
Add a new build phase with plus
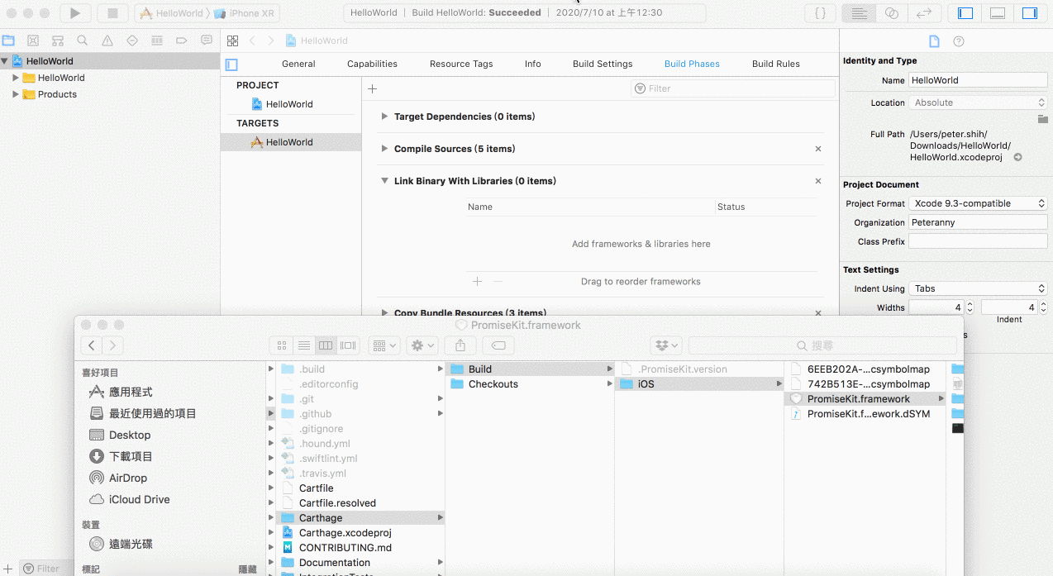pos(372,88)
